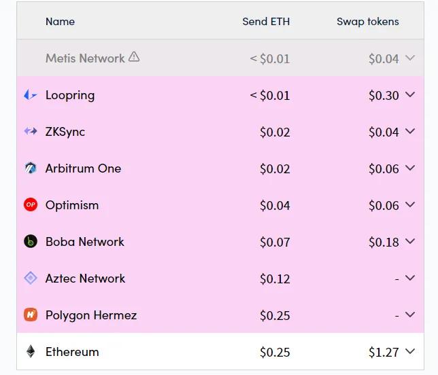
Task: Expand the Metis Network row chevron
Action: (409, 58)
